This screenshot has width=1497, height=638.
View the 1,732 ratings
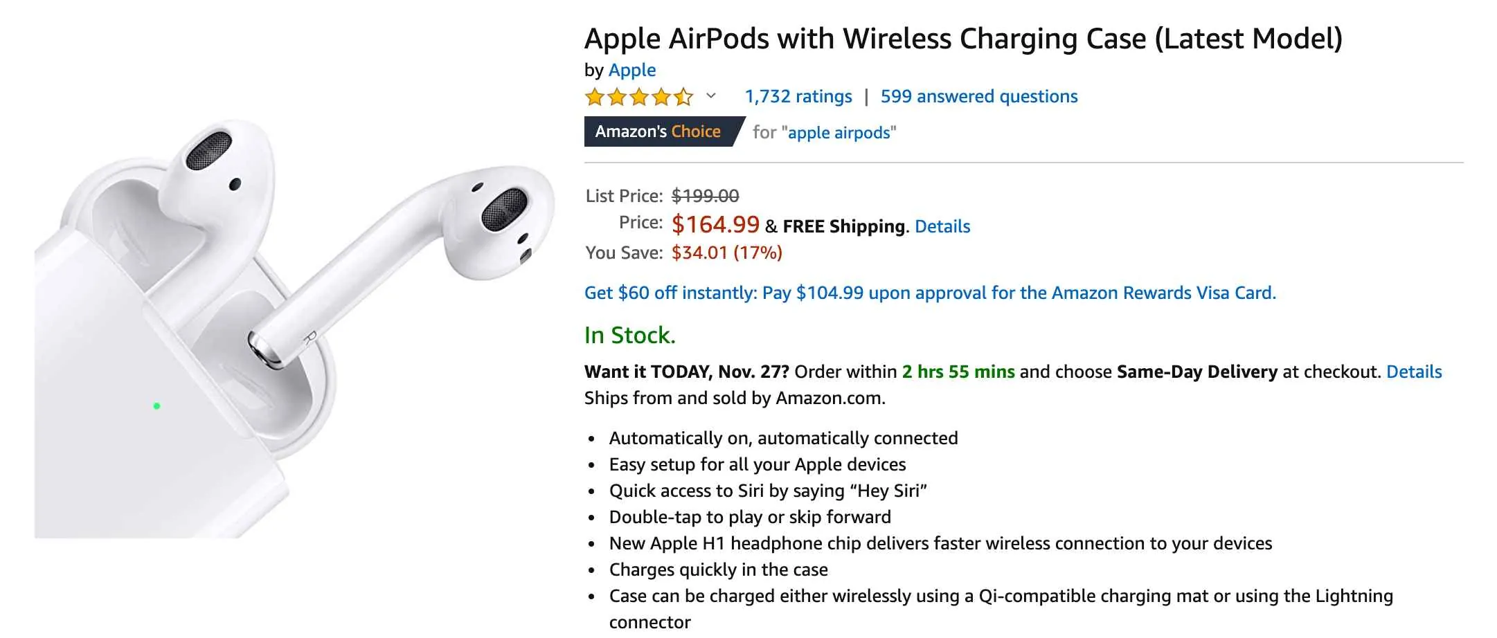797,96
